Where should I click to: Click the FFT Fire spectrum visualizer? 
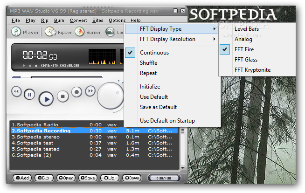click(102, 56)
